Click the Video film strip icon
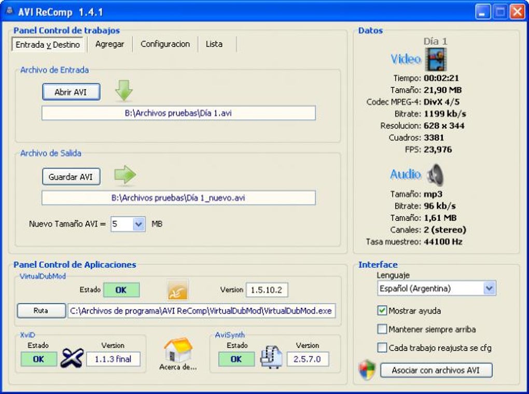The height and width of the screenshot is (394, 529). [x=436, y=59]
